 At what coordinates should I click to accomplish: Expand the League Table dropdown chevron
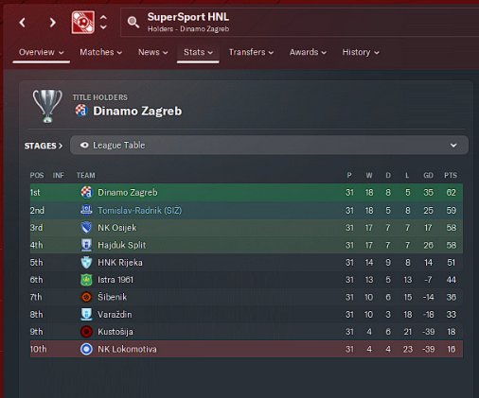coord(453,146)
